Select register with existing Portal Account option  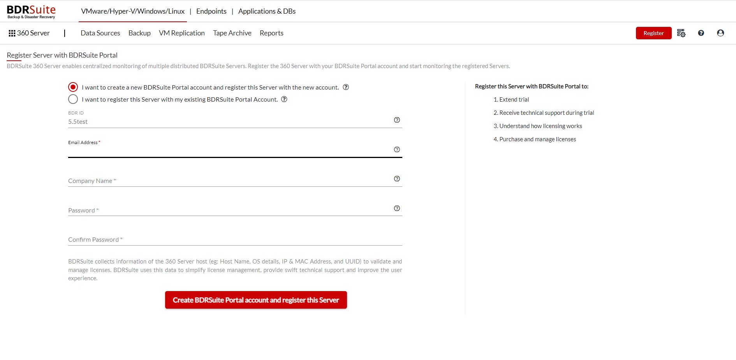click(x=73, y=99)
